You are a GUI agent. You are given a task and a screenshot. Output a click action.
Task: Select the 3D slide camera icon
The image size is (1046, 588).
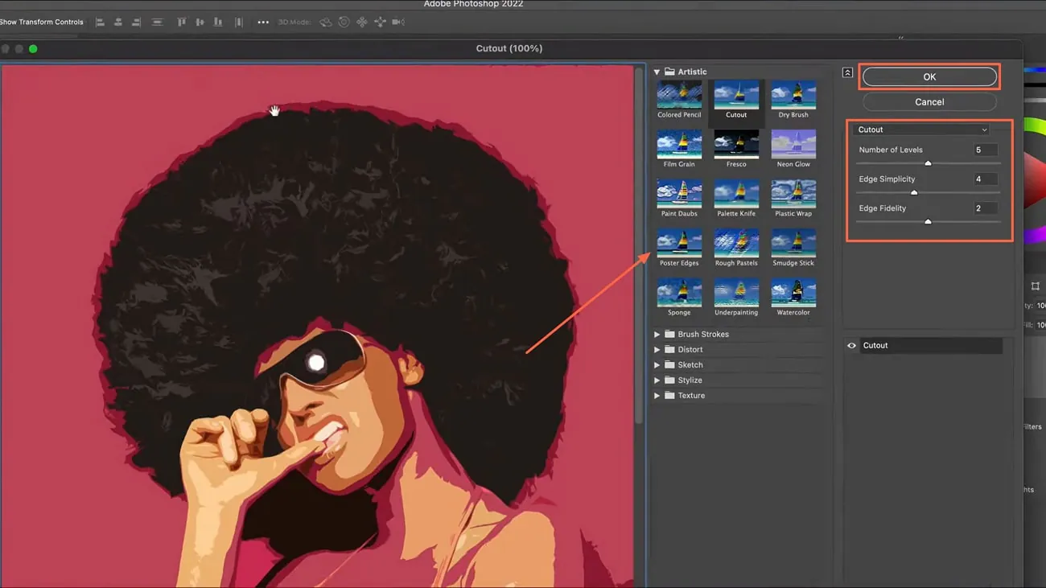[380, 23]
